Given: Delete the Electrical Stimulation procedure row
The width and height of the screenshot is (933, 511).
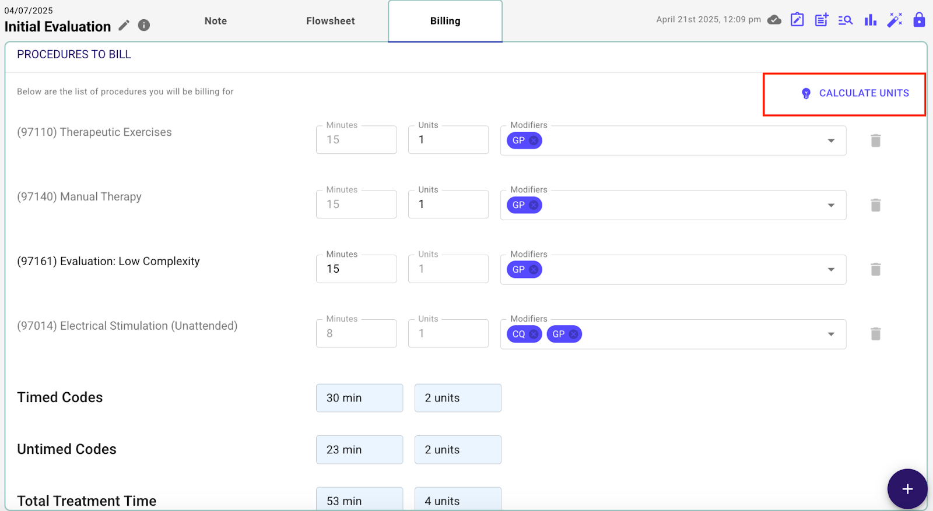Looking at the screenshot, I should coord(875,334).
